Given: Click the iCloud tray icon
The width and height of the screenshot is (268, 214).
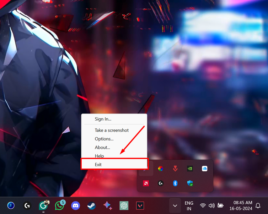Looking at the screenshot, I should [204, 169].
